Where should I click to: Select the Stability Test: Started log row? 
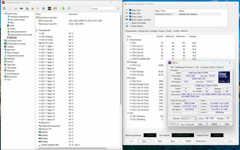tap(188, 14)
